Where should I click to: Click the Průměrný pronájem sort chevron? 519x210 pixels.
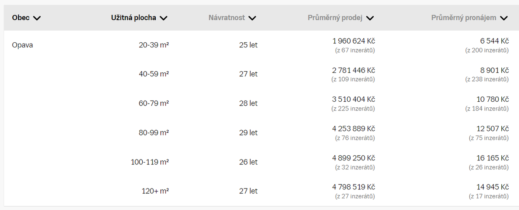(x=503, y=18)
